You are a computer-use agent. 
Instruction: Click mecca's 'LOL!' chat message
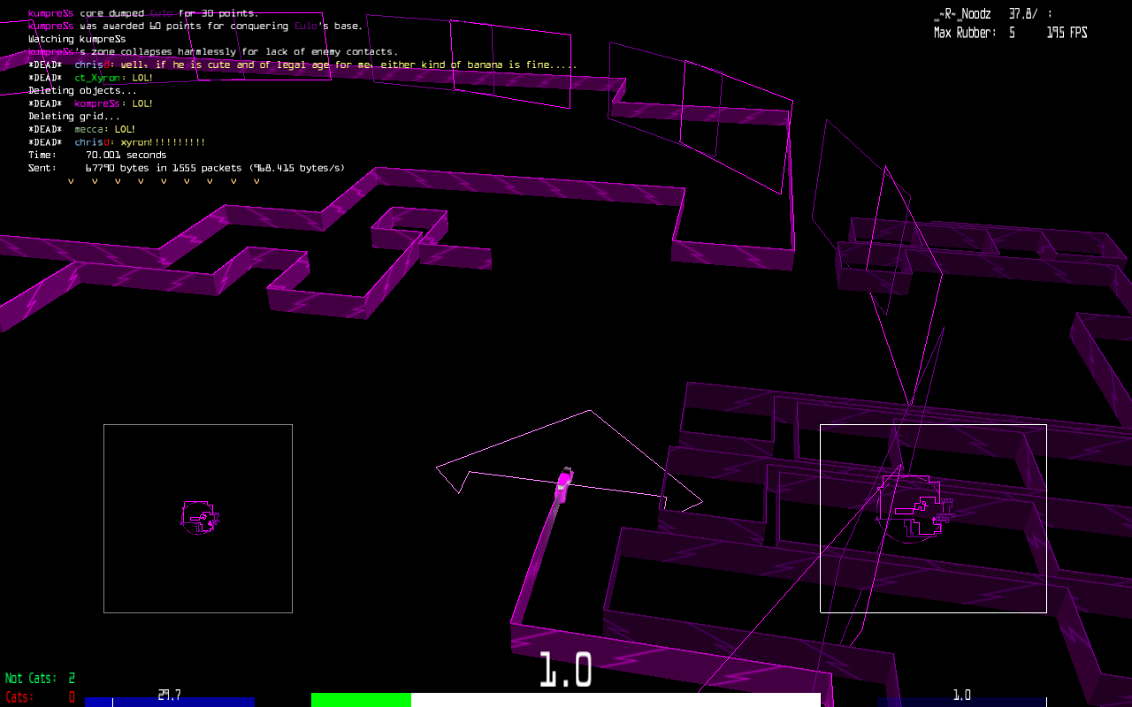(104, 129)
